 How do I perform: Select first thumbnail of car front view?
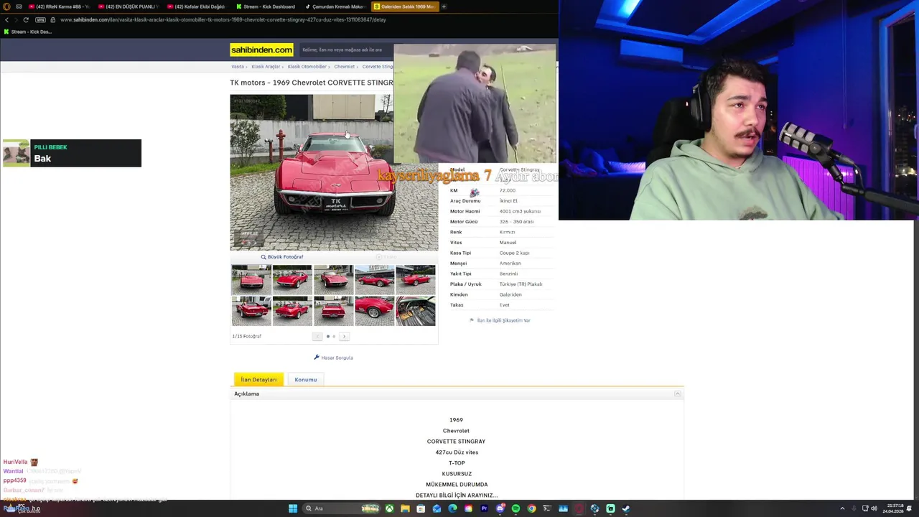251,279
